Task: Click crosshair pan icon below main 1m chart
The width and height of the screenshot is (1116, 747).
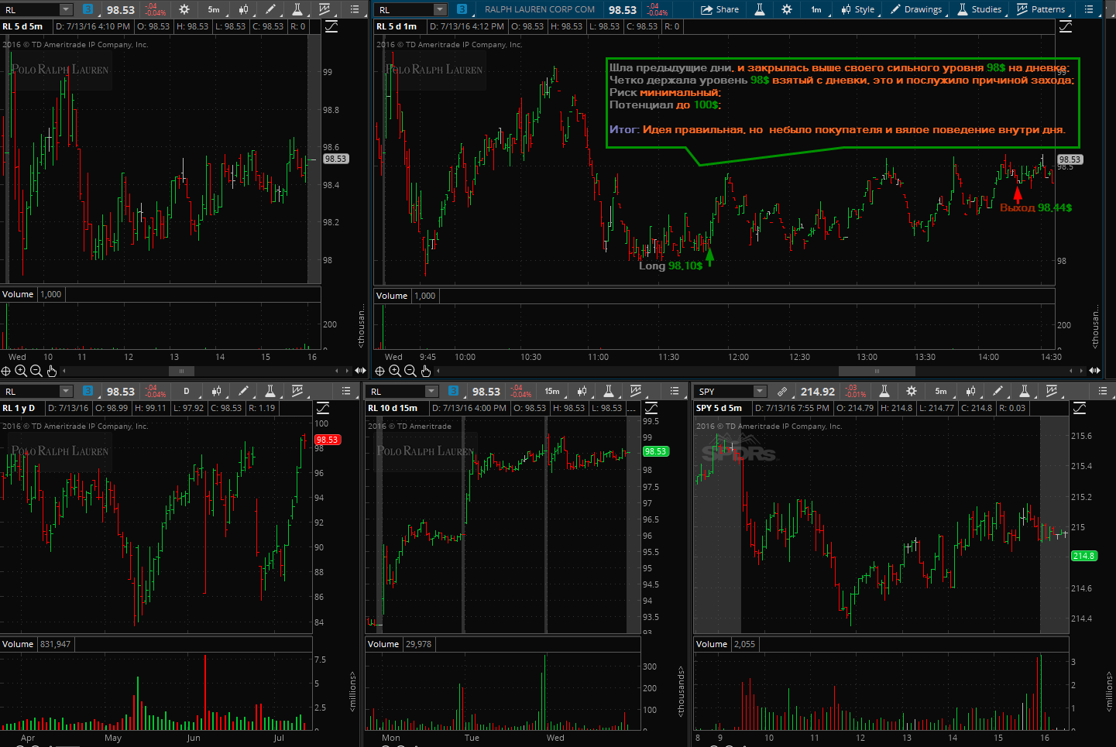Action: [x=380, y=371]
